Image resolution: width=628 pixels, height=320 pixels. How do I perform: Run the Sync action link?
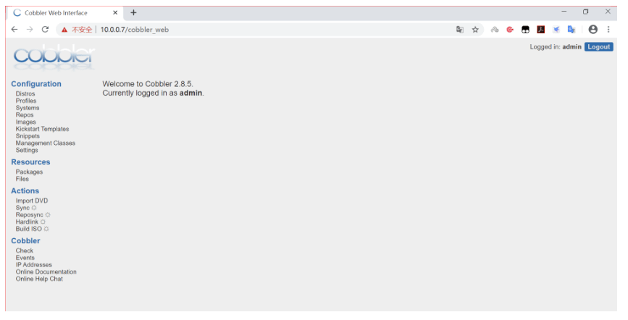coord(23,208)
